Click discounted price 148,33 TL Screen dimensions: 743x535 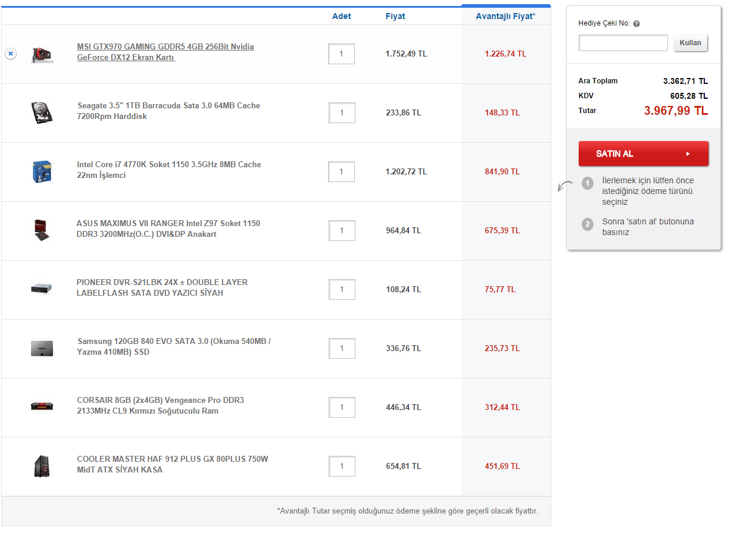(502, 112)
